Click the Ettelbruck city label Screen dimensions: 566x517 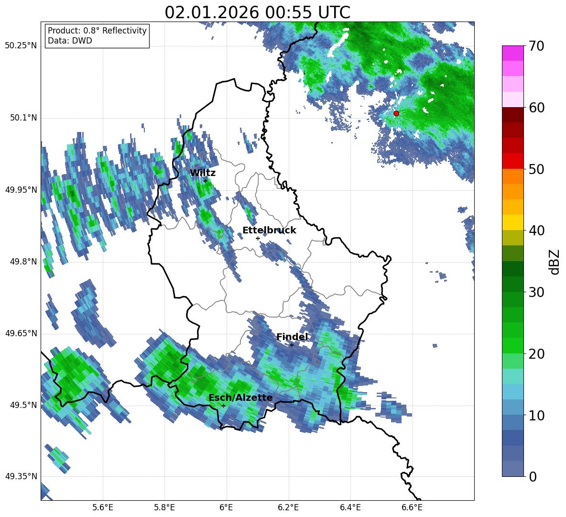click(269, 231)
